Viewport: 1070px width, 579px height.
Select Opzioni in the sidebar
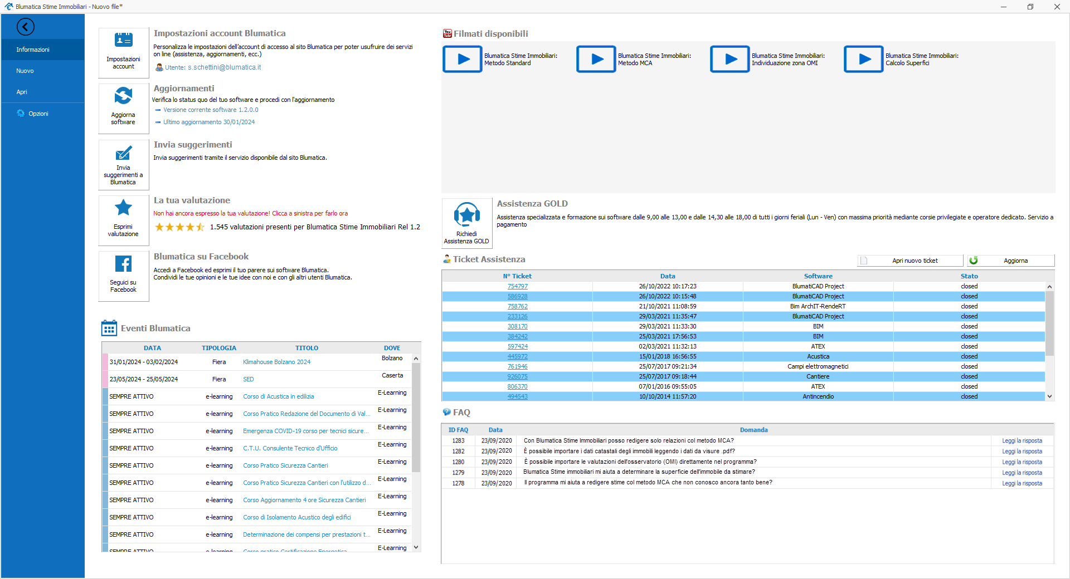[38, 114]
